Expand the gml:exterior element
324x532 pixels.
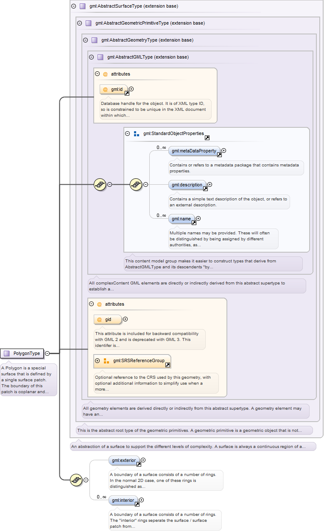click(x=143, y=460)
